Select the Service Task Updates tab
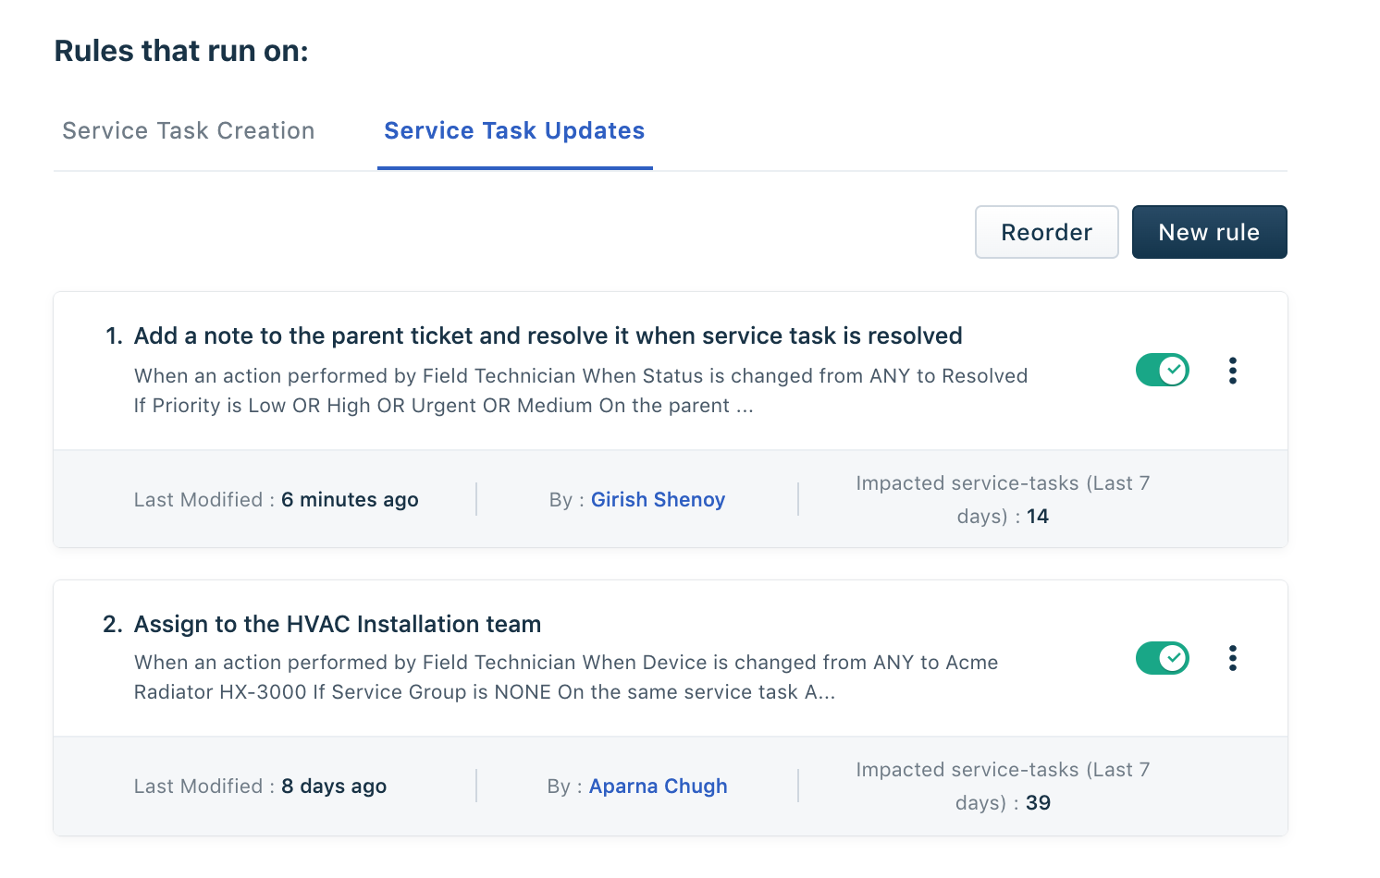1380x878 pixels. [x=514, y=131]
